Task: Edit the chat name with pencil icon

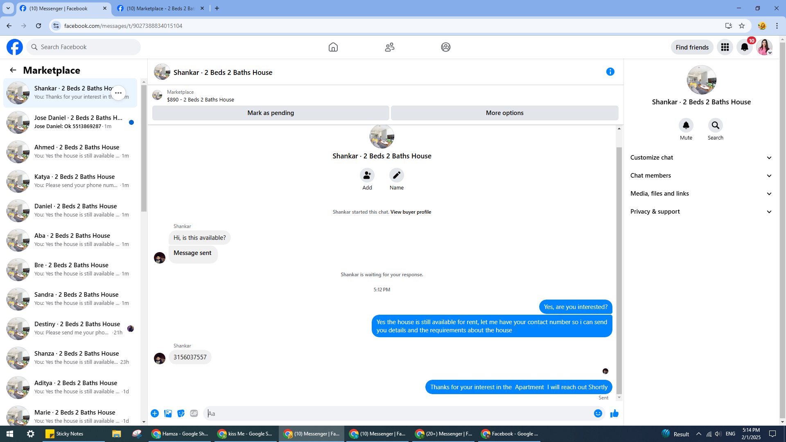Action: (396, 175)
